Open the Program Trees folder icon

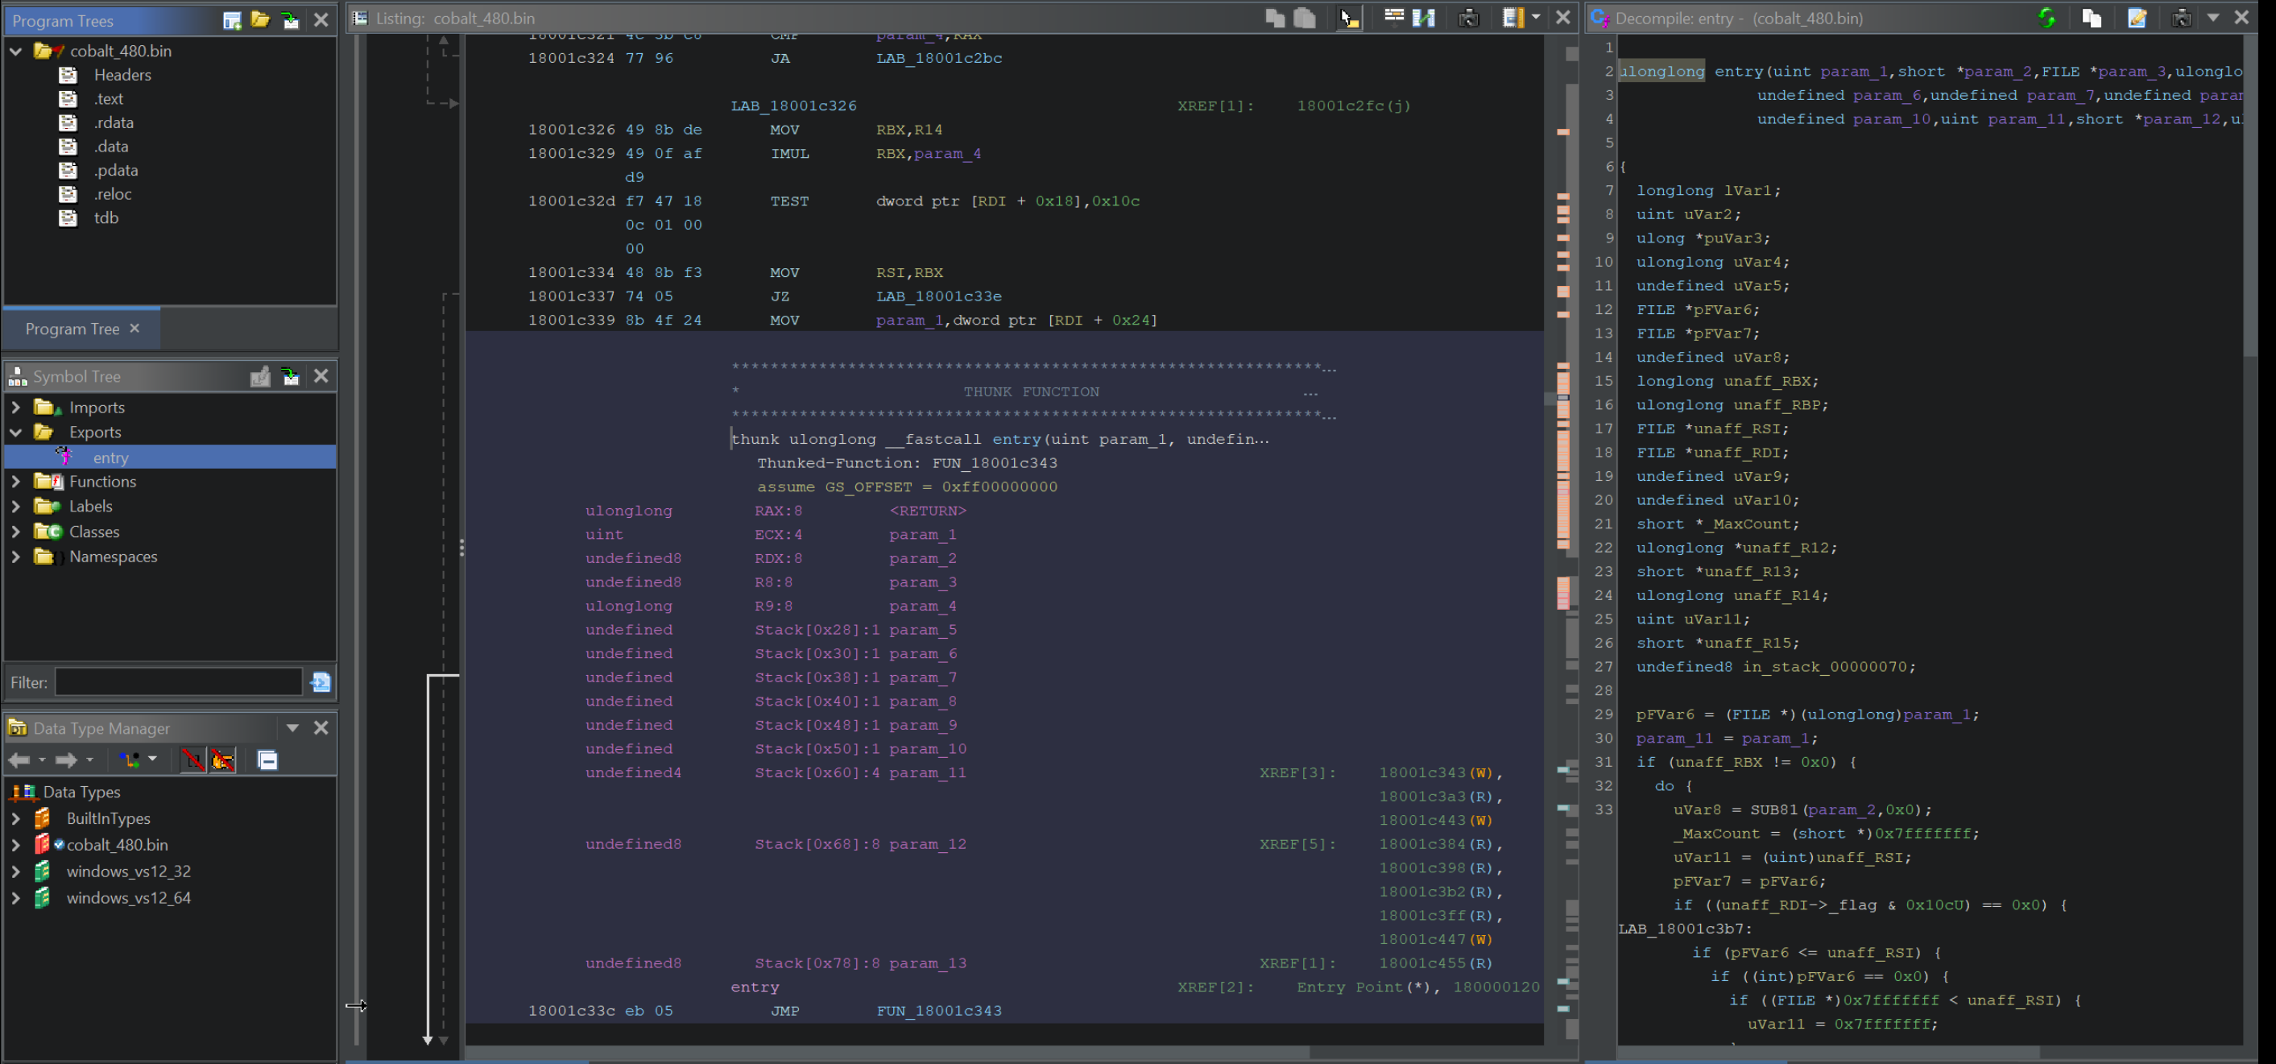pyautogui.click(x=260, y=19)
